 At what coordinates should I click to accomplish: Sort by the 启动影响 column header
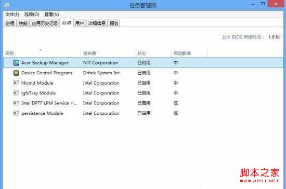click(x=189, y=53)
